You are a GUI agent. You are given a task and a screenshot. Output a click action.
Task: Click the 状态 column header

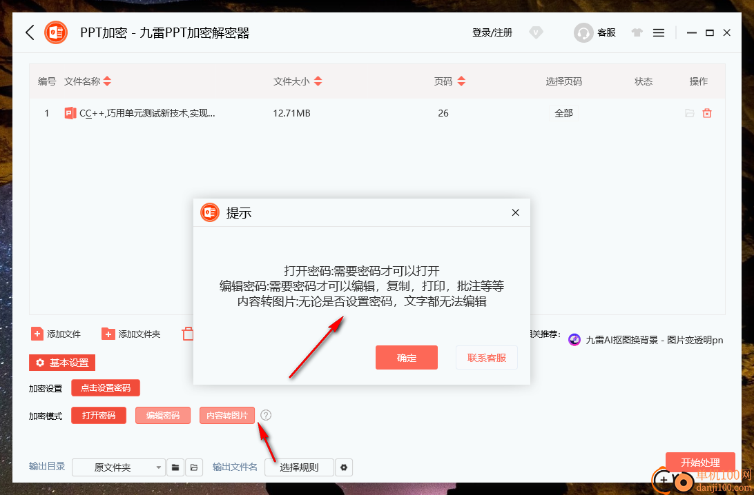point(644,81)
